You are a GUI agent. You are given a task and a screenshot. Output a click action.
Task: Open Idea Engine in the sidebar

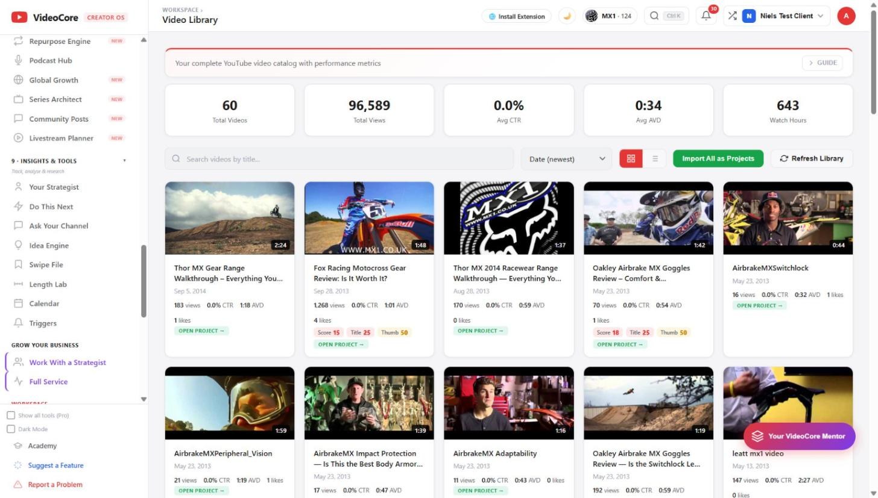[x=49, y=246]
